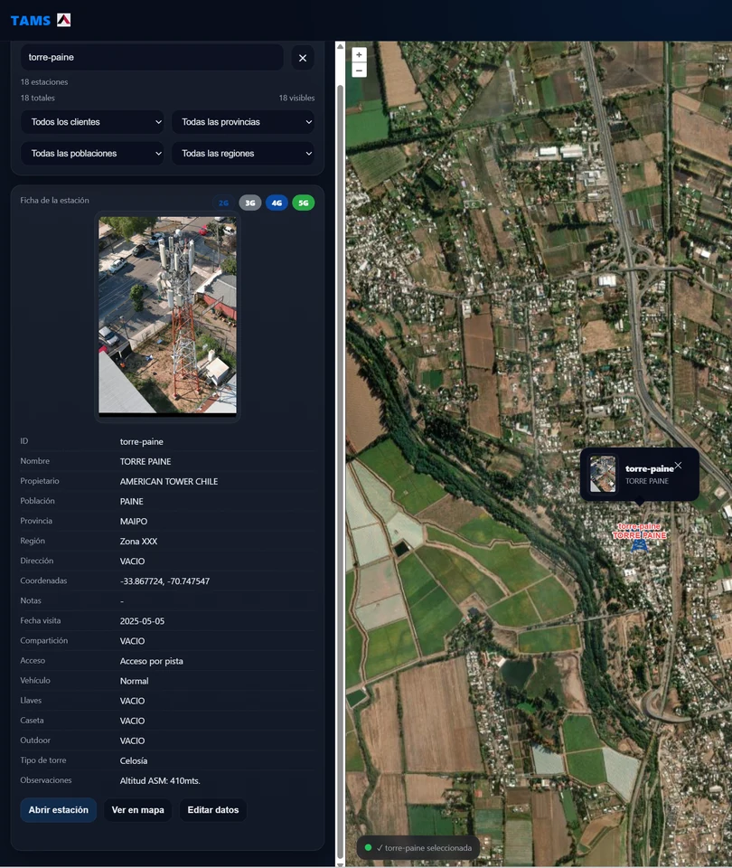
Task: Click the station search input field
Action: click(152, 58)
